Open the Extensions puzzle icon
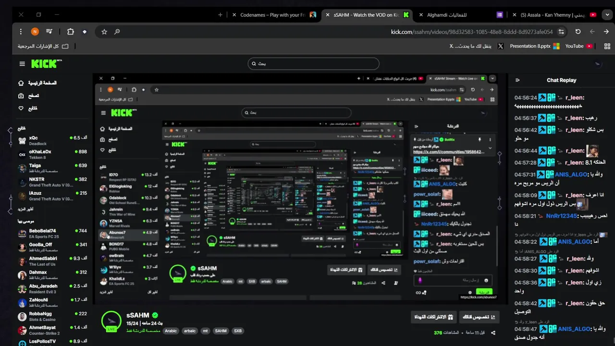 pos(71,32)
